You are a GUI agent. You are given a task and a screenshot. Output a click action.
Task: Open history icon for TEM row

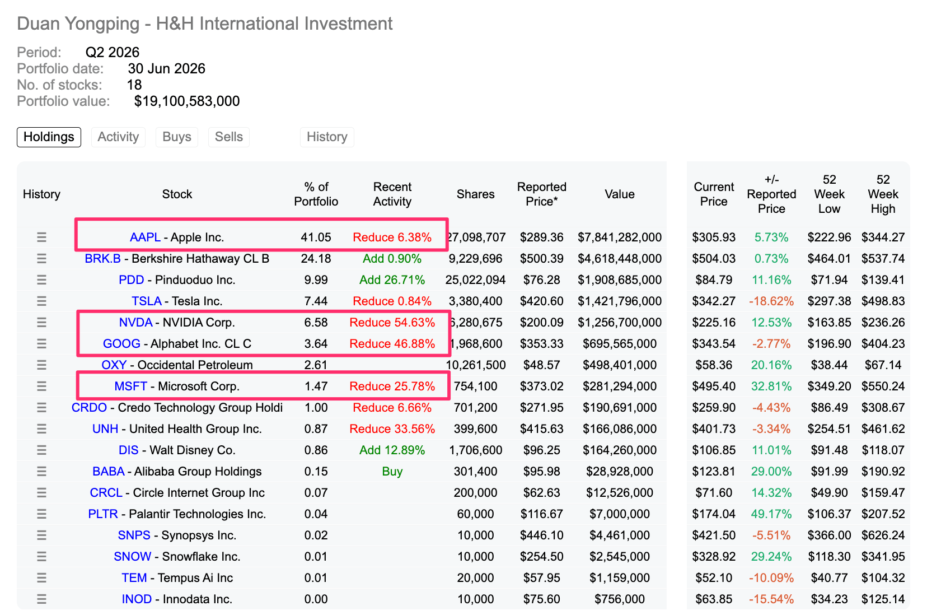tap(41, 578)
